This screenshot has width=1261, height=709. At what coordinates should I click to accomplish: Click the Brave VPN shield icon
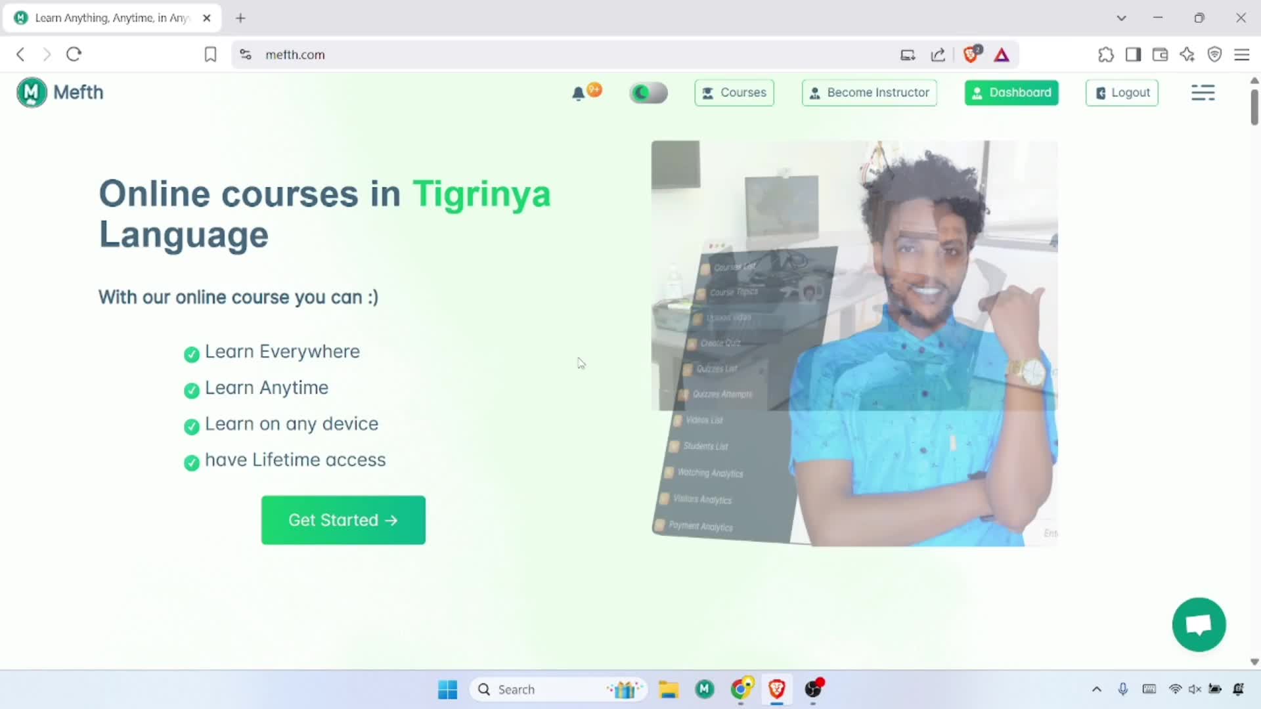pos(1214,54)
